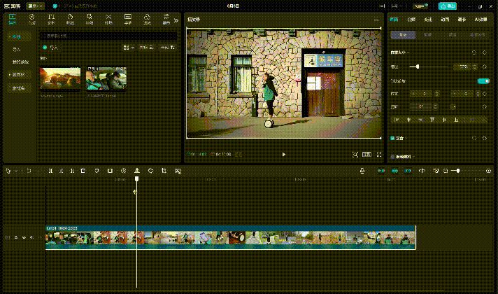This screenshot has height=294, width=498.
Task: Click the Captions icon in top toolbar
Action: [x=127, y=18]
